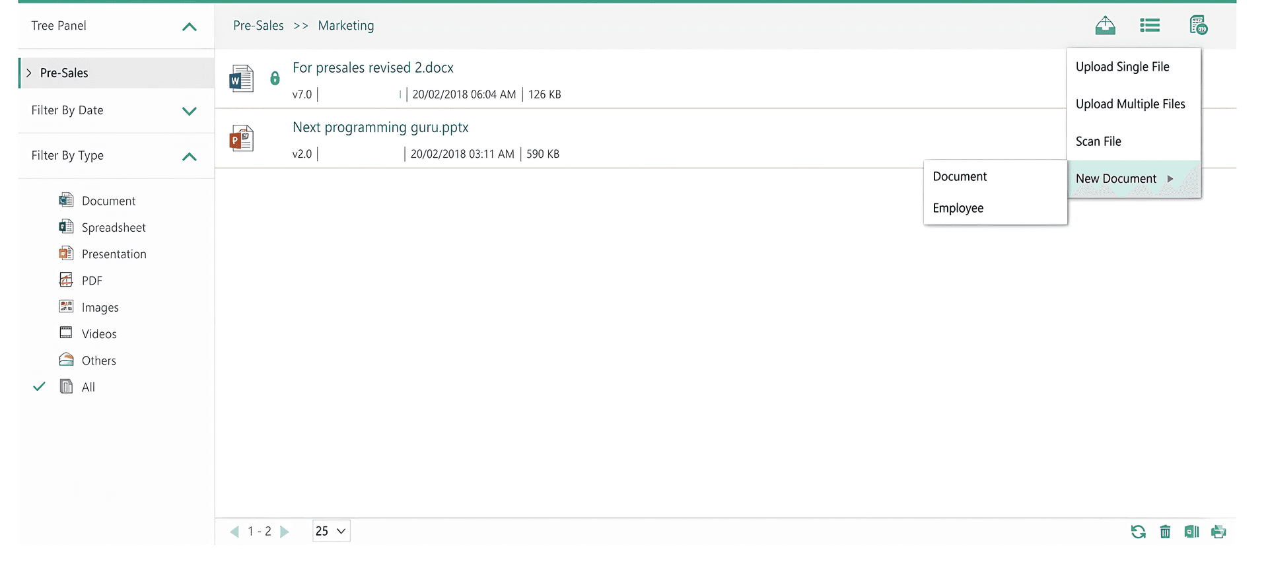Image resolution: width=1268 pixels, height=562 pixels.
Task: Expand the Filter By Date section
Action: click(190, 111)
